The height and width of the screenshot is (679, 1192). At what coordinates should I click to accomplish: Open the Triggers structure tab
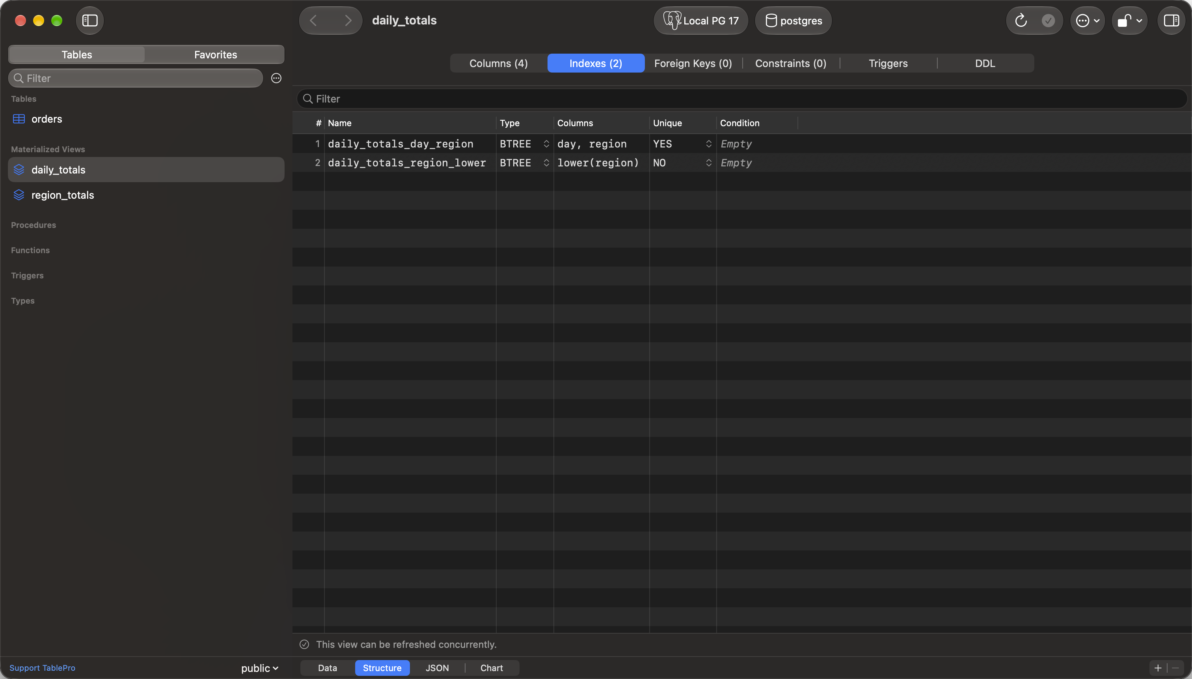click(x=888, y=63)
